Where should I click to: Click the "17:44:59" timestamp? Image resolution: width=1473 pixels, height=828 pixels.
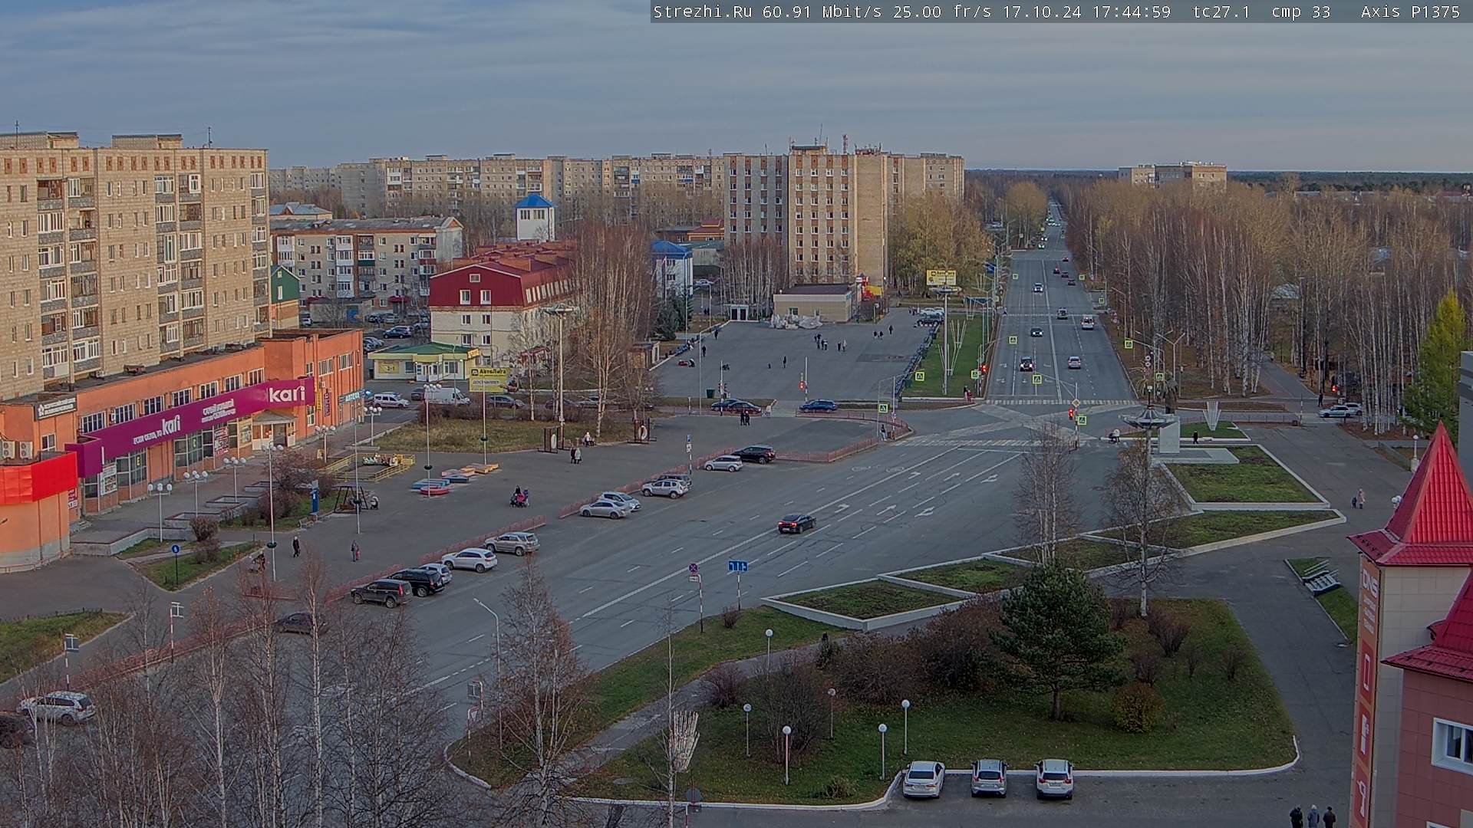point(1132,11)
